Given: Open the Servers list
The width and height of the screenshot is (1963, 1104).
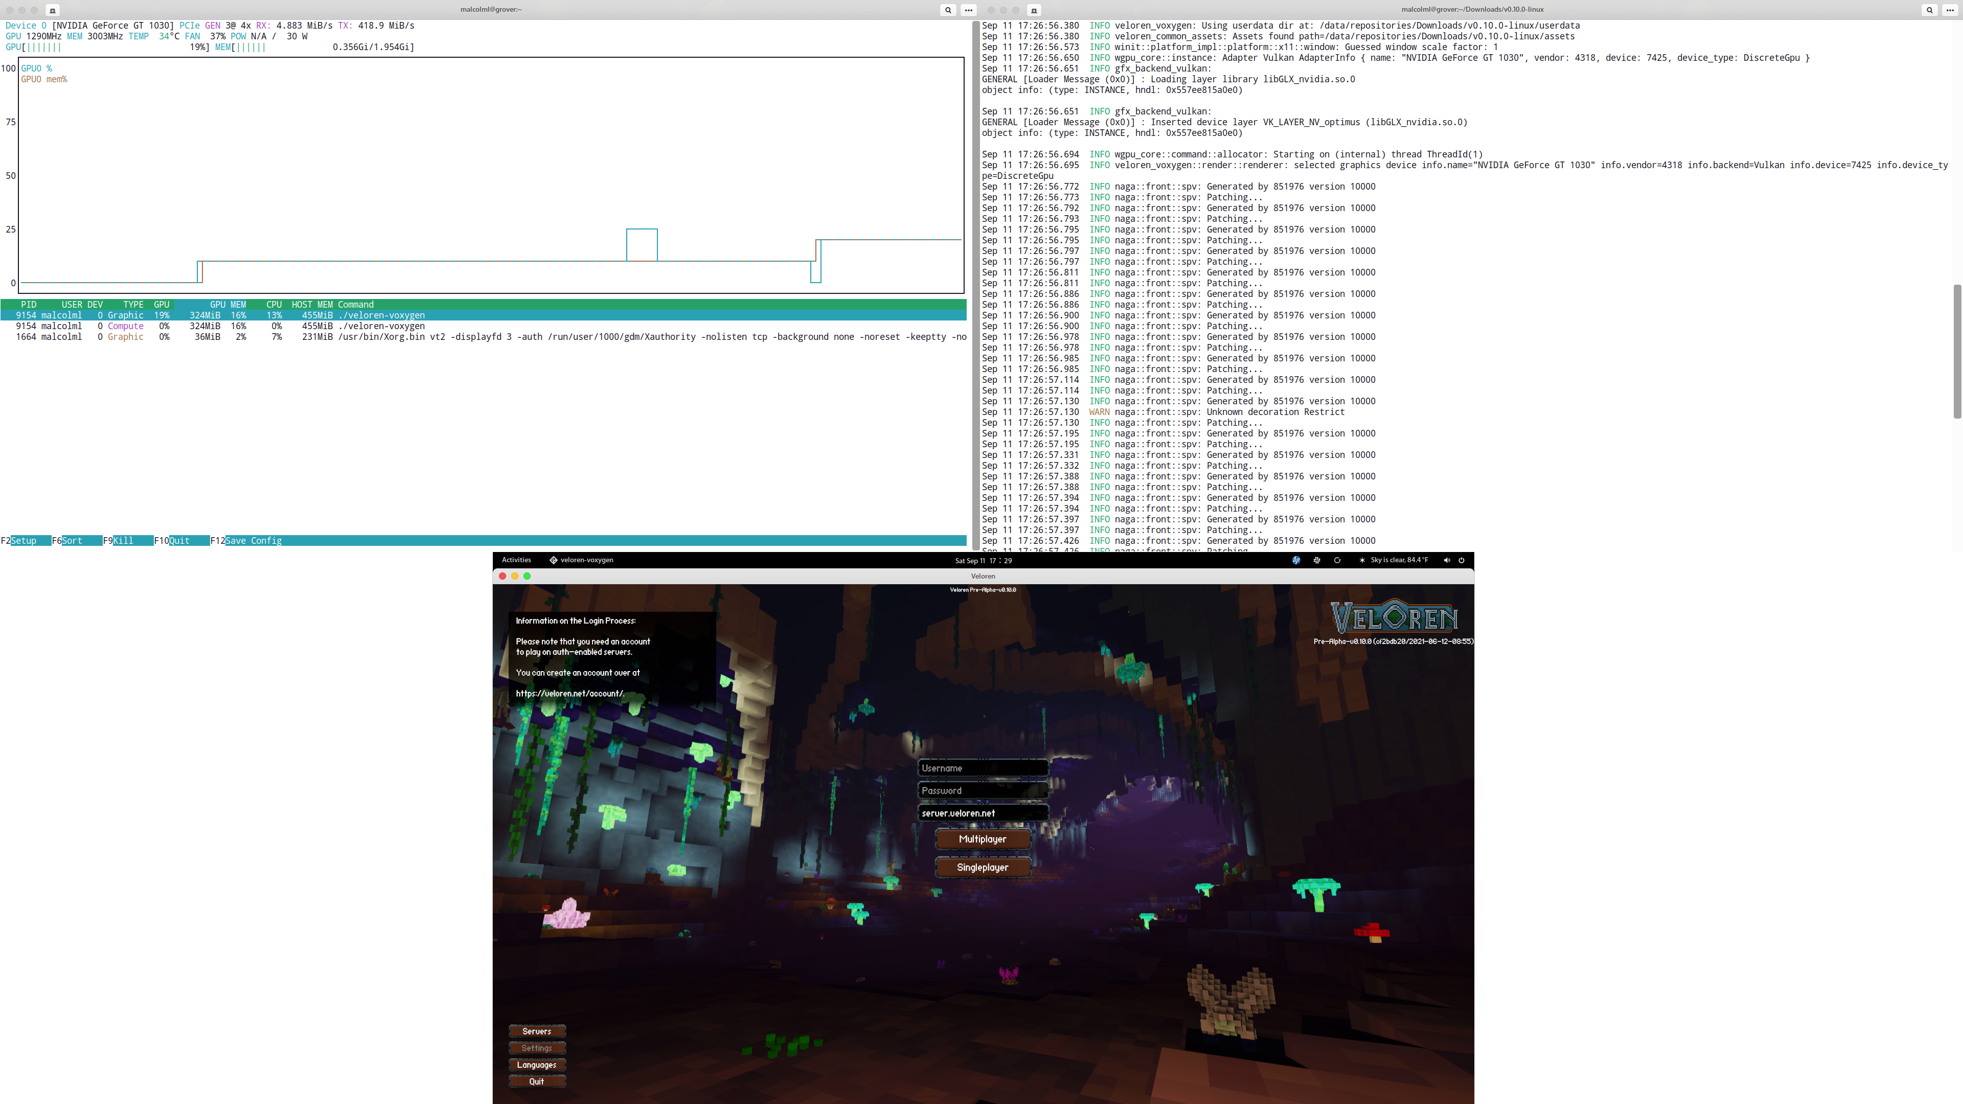Looking at the screenshot, I should click(x=536, y=1031).
